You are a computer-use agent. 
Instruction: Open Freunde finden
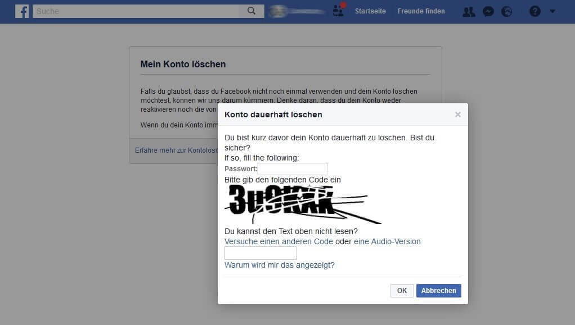click(421, 11)
